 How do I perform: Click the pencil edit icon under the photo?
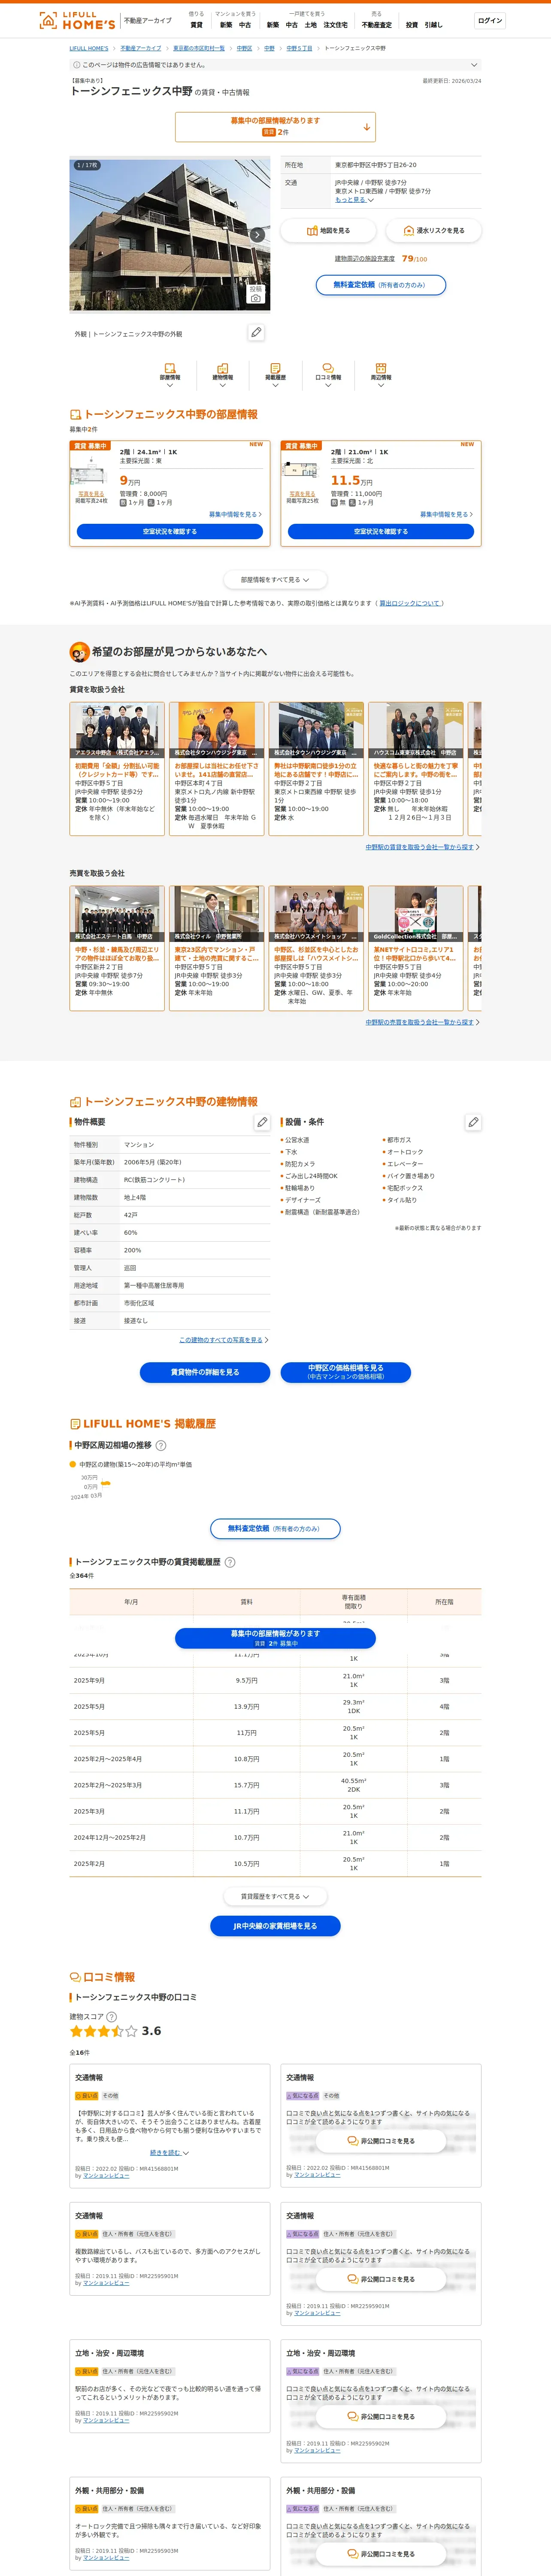[257, 332]
